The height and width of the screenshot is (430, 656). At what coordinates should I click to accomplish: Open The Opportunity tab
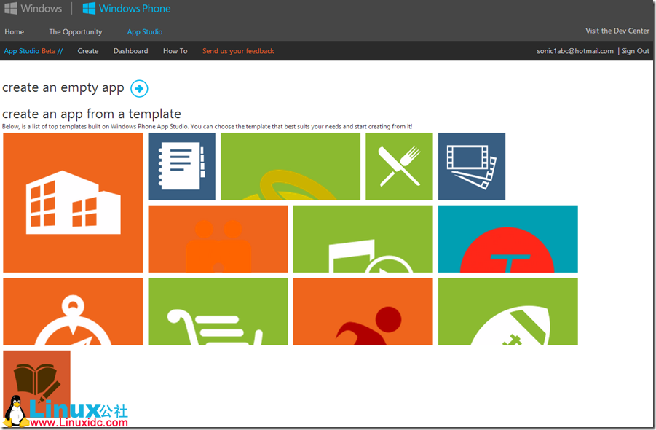click(76, 32)
